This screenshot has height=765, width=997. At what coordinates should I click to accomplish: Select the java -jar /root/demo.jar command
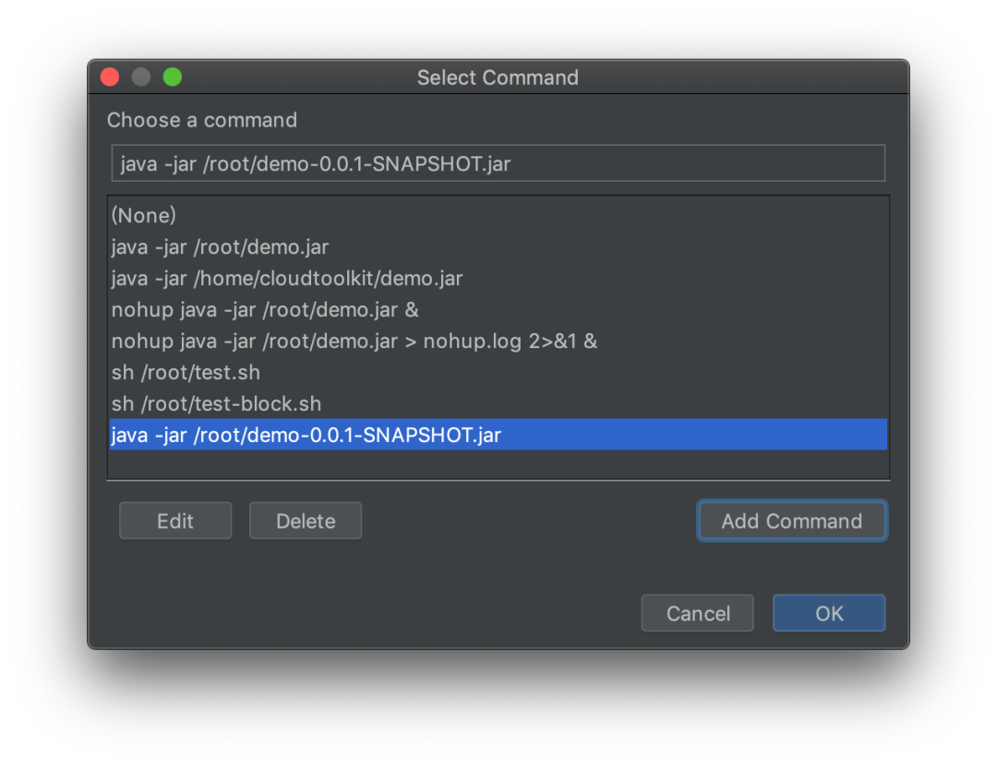click(x=220, y=247)
